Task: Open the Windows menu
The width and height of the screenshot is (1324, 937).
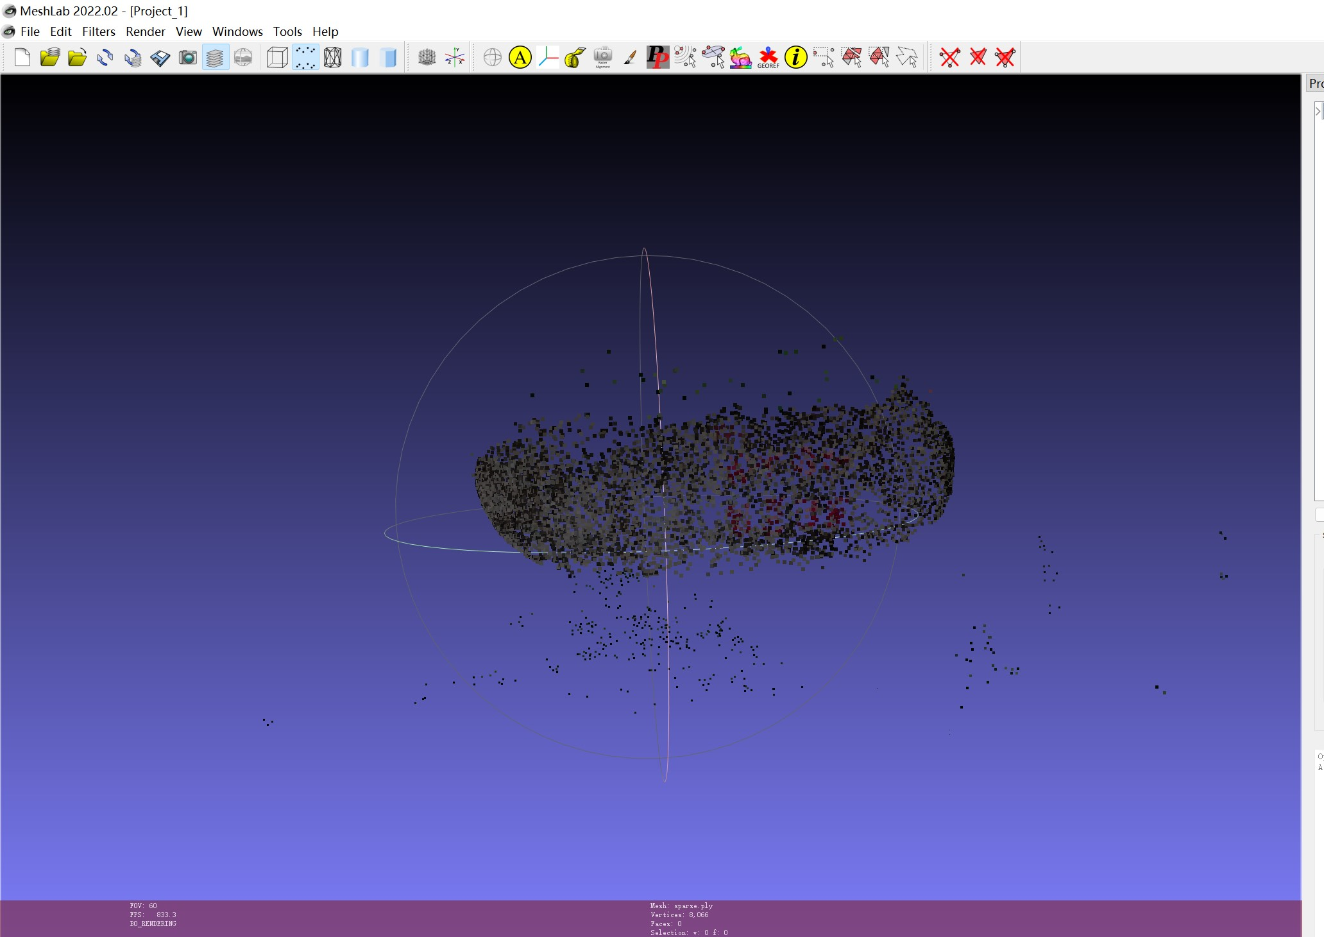Action: [237, 31]
